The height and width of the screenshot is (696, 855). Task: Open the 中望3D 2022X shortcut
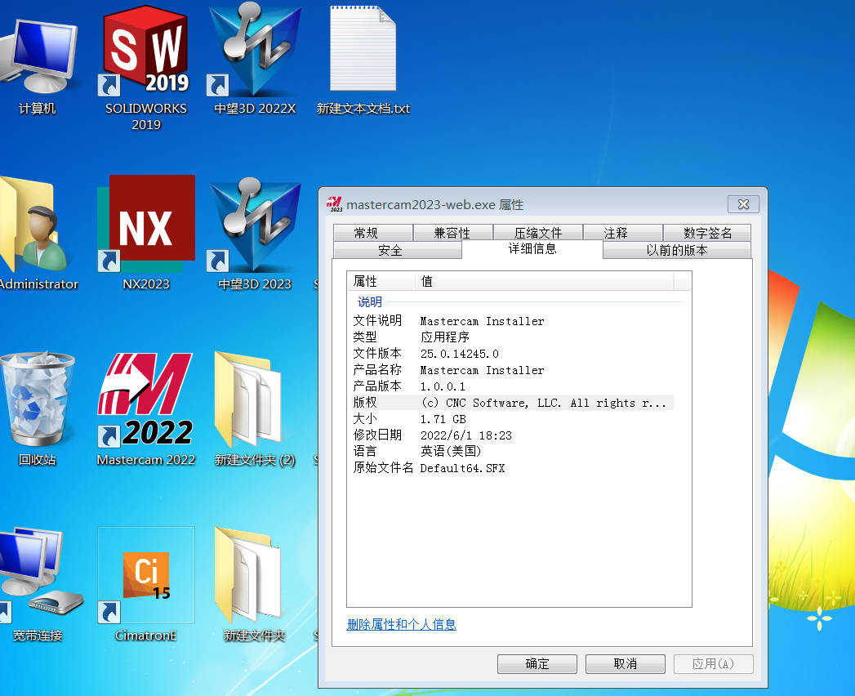(x=253, y=49)
